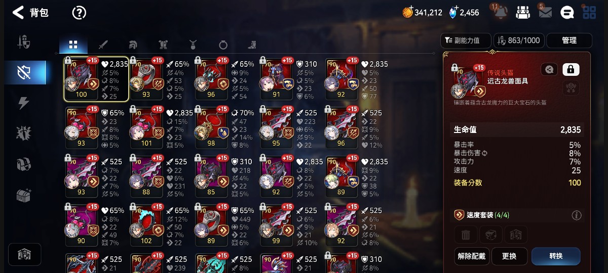Click the 转换 convert button
The image size is (608, 273).
pos(556,256)
